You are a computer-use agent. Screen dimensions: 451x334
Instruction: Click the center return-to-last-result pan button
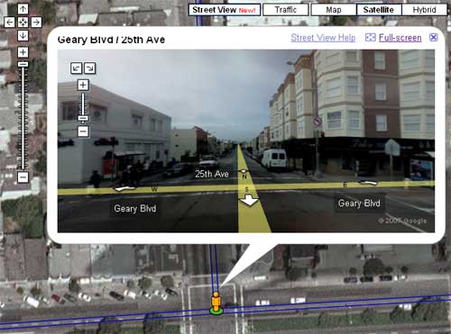click(x=23, y=23)
